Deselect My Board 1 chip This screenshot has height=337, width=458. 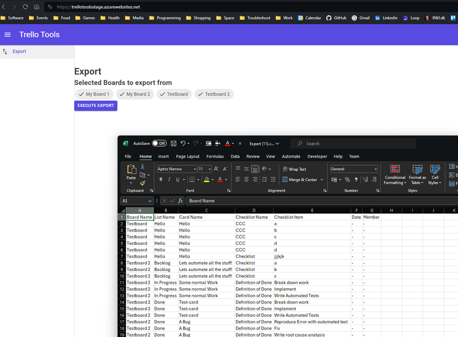click(94, 94)
